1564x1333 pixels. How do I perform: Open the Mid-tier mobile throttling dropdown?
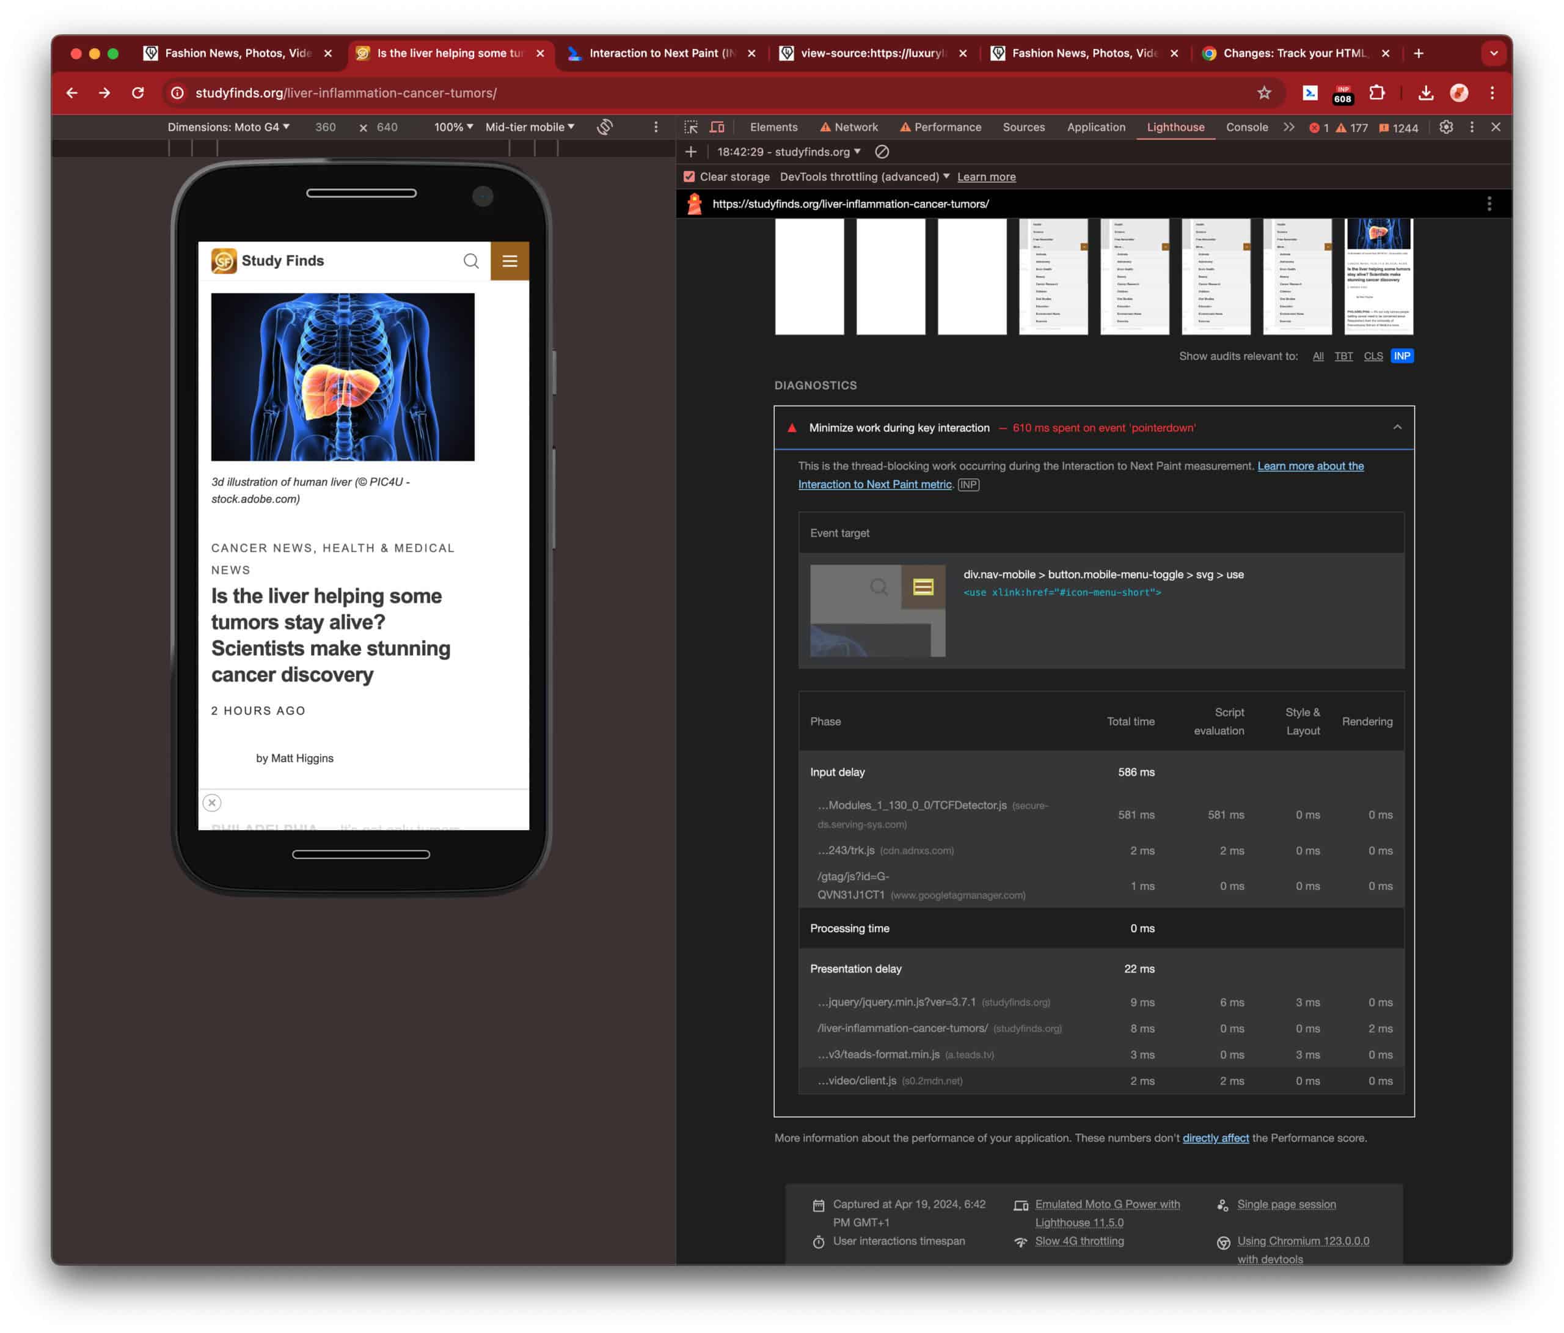pyautogui.click(x=530, y=127)
